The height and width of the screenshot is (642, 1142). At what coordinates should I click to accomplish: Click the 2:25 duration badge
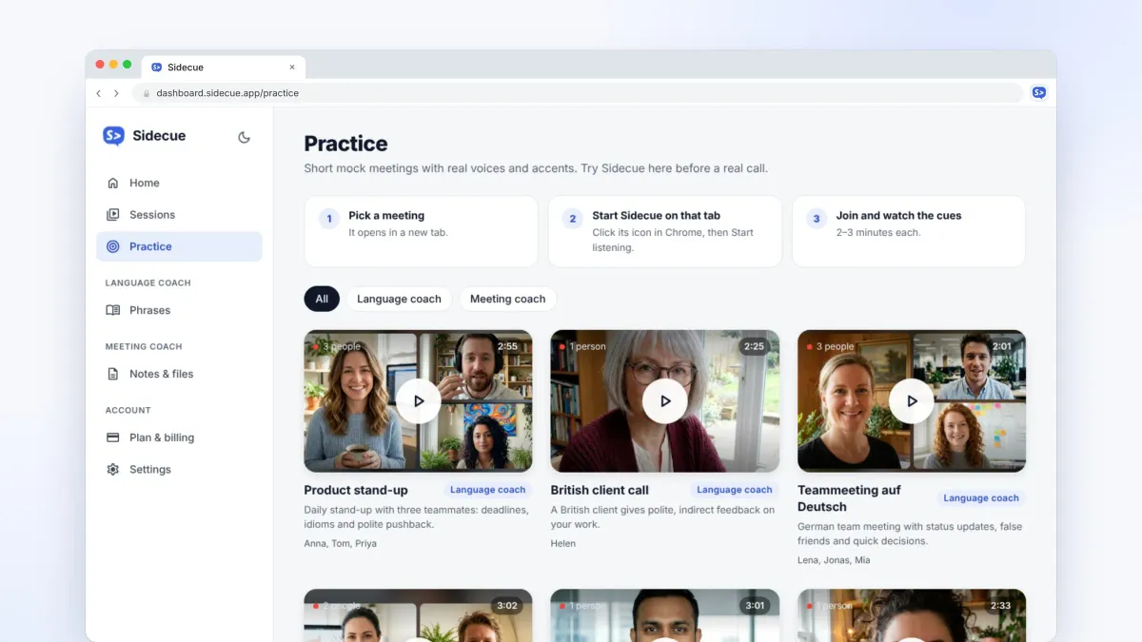pos(754,346)
